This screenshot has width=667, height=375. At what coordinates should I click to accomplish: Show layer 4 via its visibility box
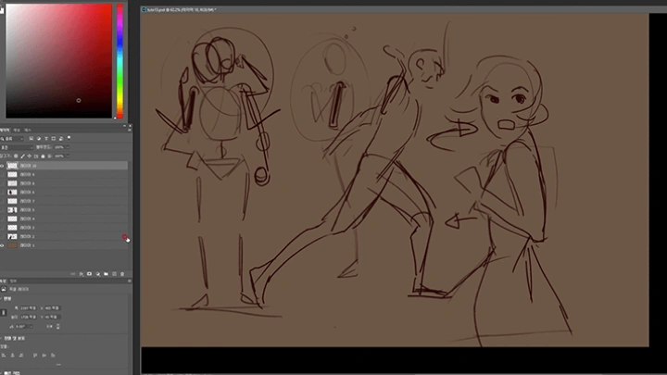tap(2, 219)
